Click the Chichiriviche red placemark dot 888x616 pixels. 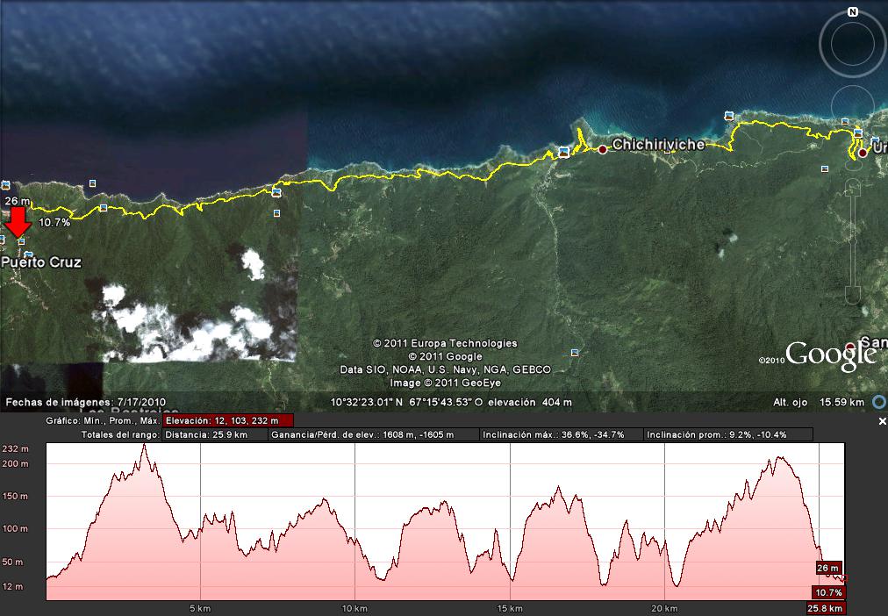tap(603, 150)
